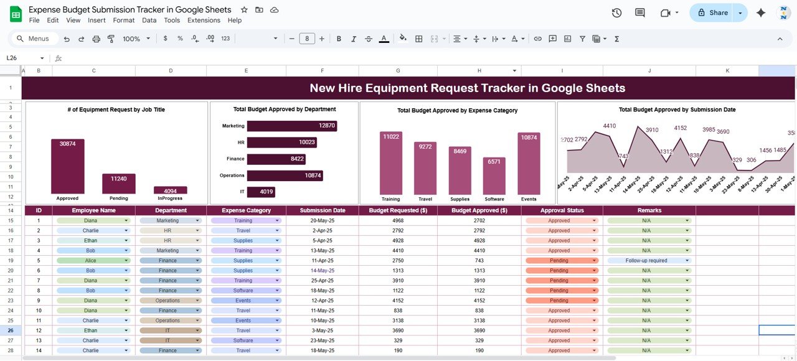Toggle italic formatting
This screenshot has width=797, height=361.
click(x=354, y=39)
